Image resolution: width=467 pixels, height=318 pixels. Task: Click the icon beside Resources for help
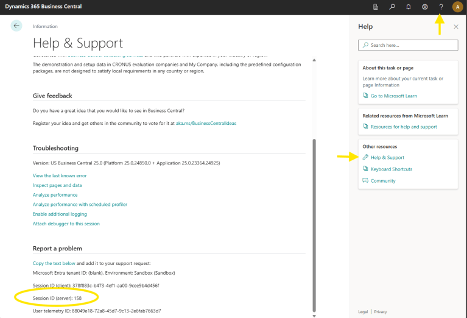click(365, 126)
